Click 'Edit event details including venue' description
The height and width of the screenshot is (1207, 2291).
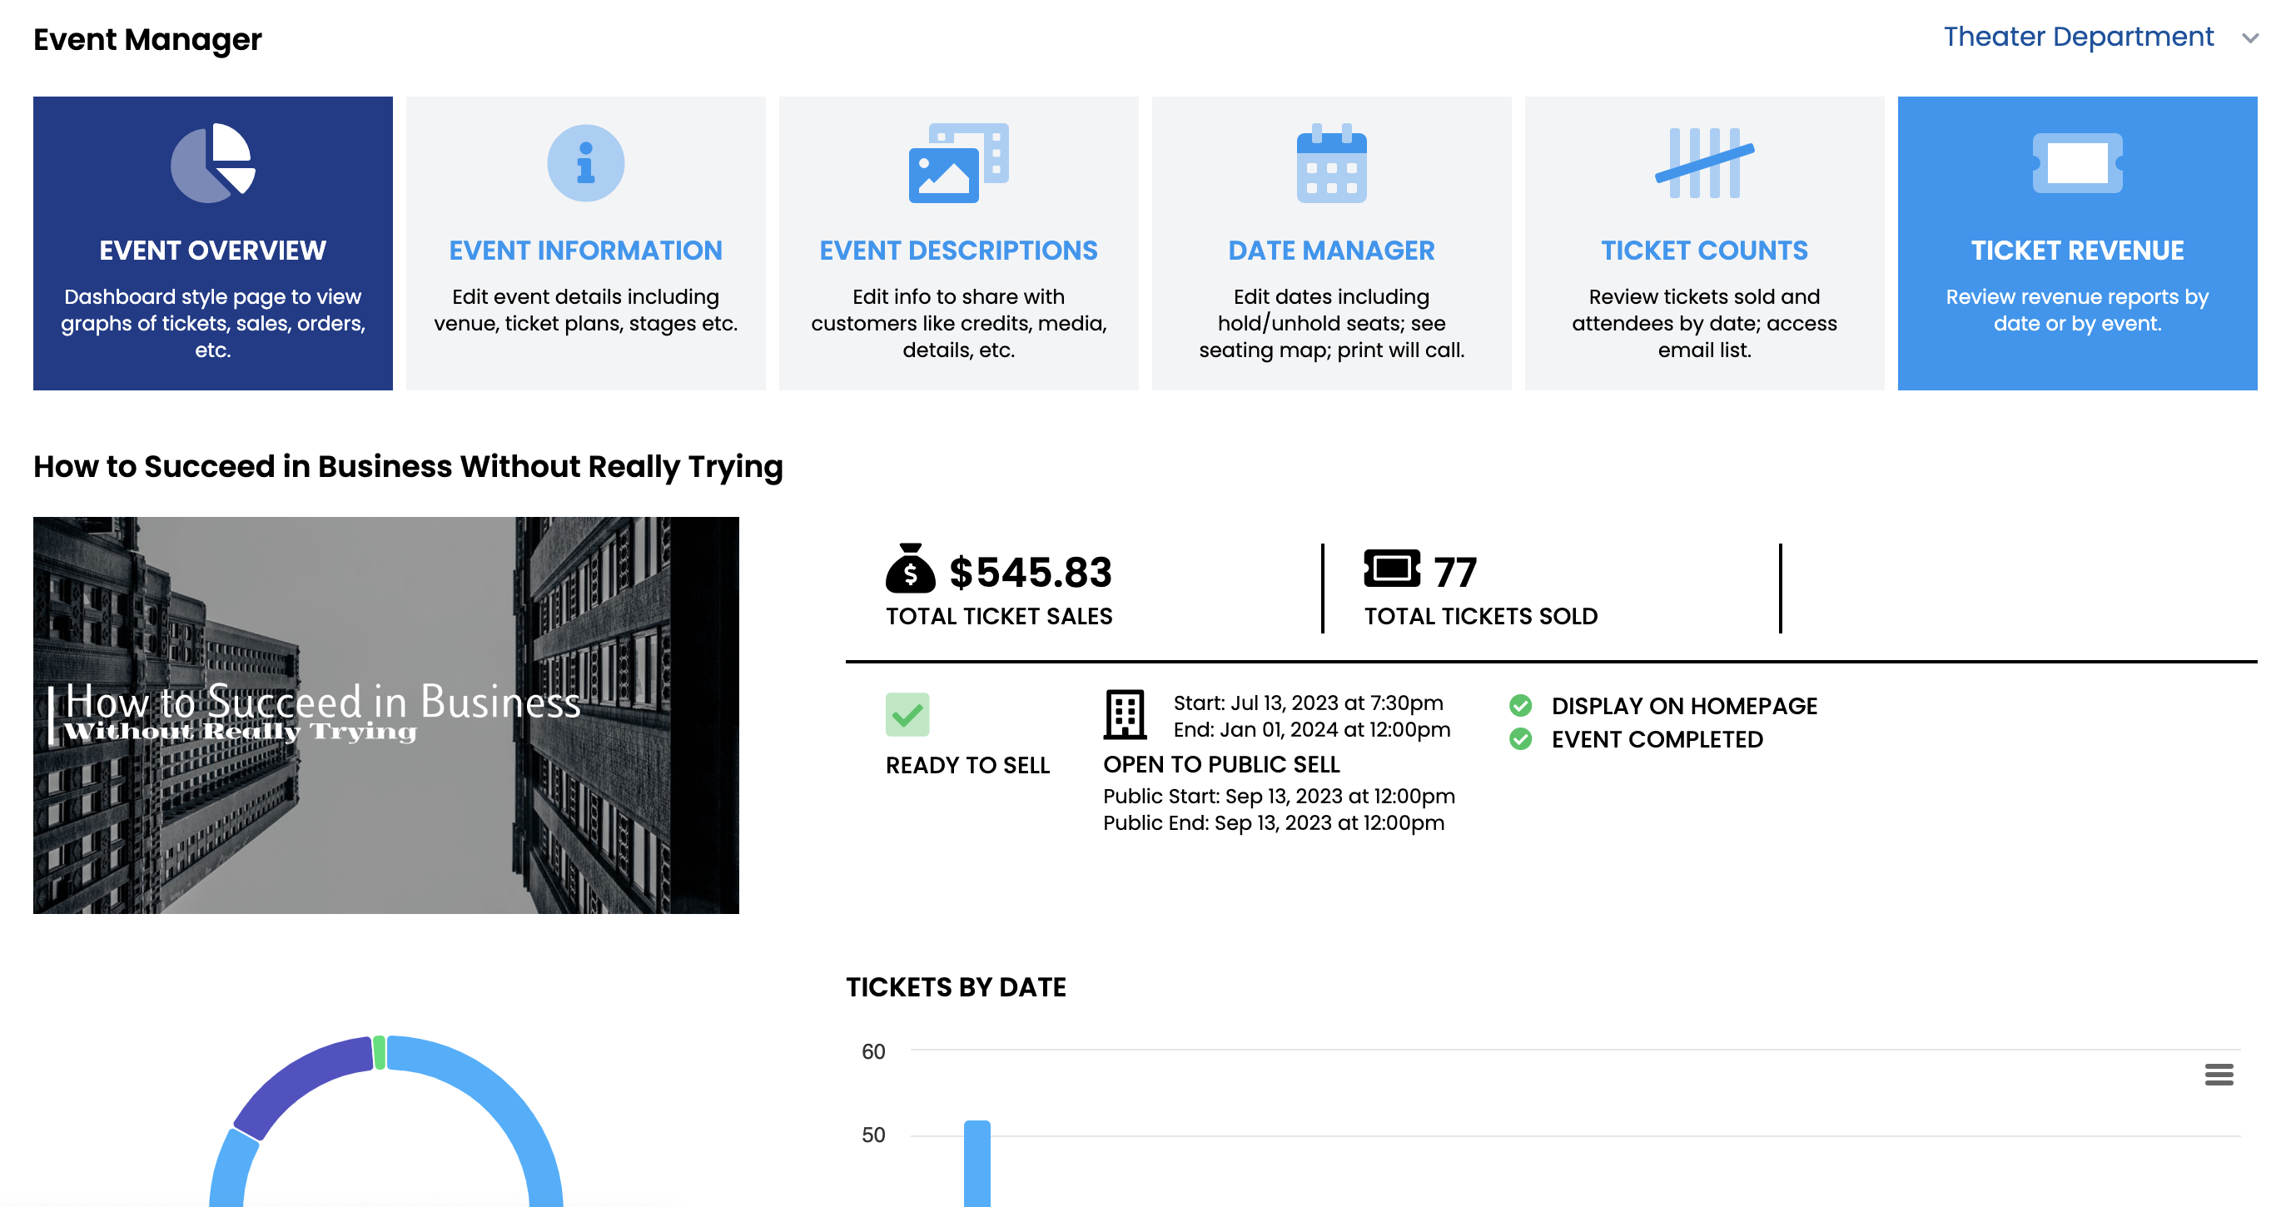coord(585,310)
